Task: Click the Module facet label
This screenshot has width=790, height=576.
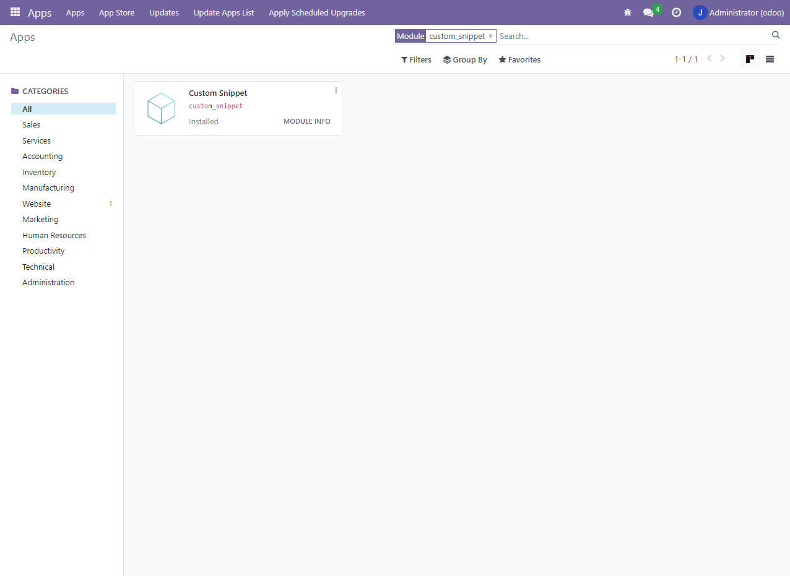Action: [410, 36]
